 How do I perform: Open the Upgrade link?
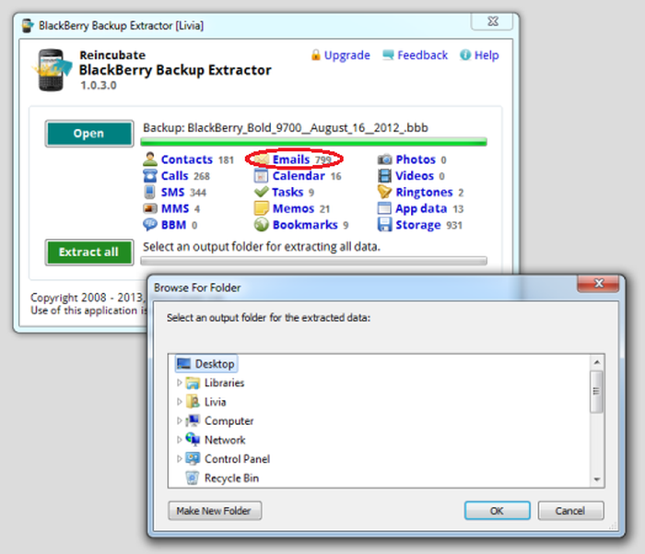point(346,55)
